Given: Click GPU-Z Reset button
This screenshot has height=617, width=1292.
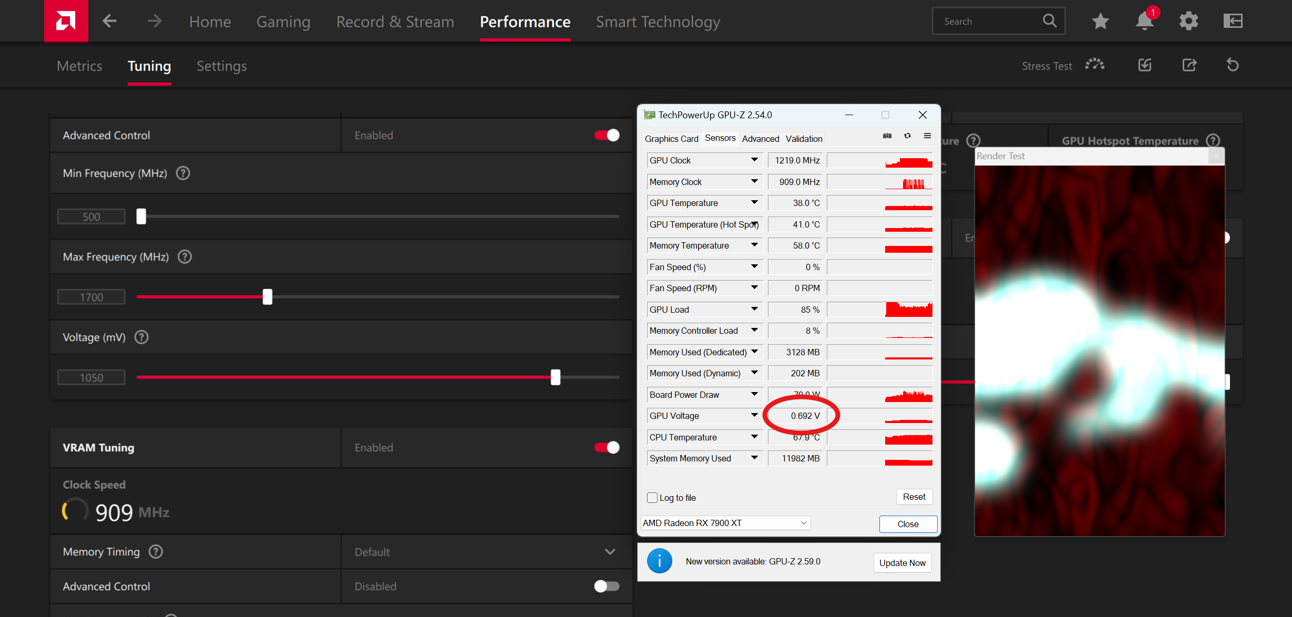Looking at the screenshot, I should [x=914, y=497].
